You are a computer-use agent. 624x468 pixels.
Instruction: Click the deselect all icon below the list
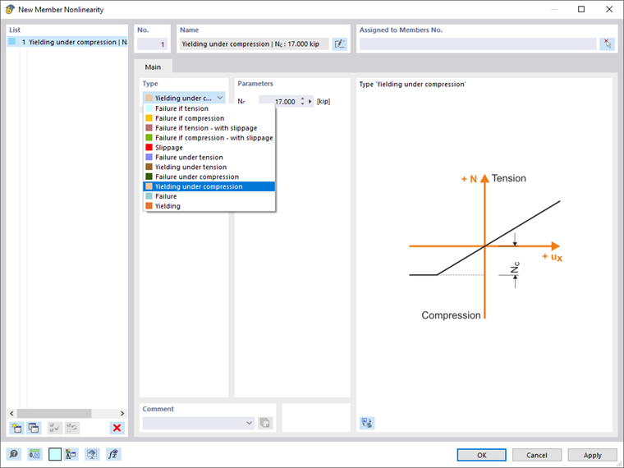coord(72,428)
